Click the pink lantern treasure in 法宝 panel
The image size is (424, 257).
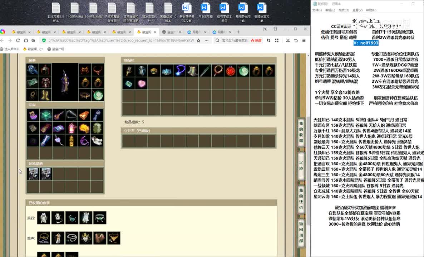pos(72,128)
